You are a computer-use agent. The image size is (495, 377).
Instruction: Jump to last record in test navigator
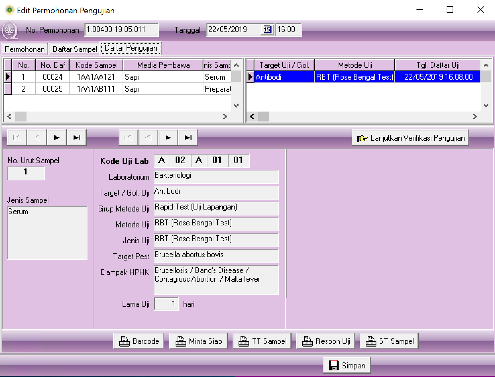[188, 138]
